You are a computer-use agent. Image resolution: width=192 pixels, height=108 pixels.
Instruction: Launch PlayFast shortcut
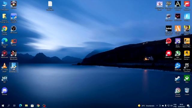(13, 42)
